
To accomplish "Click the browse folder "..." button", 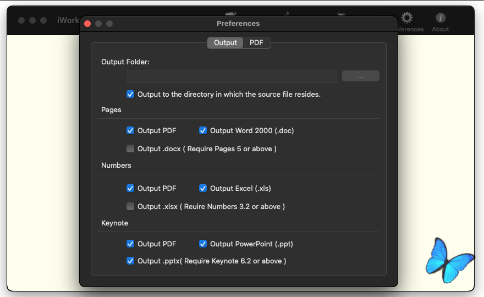I will [361, 76].
